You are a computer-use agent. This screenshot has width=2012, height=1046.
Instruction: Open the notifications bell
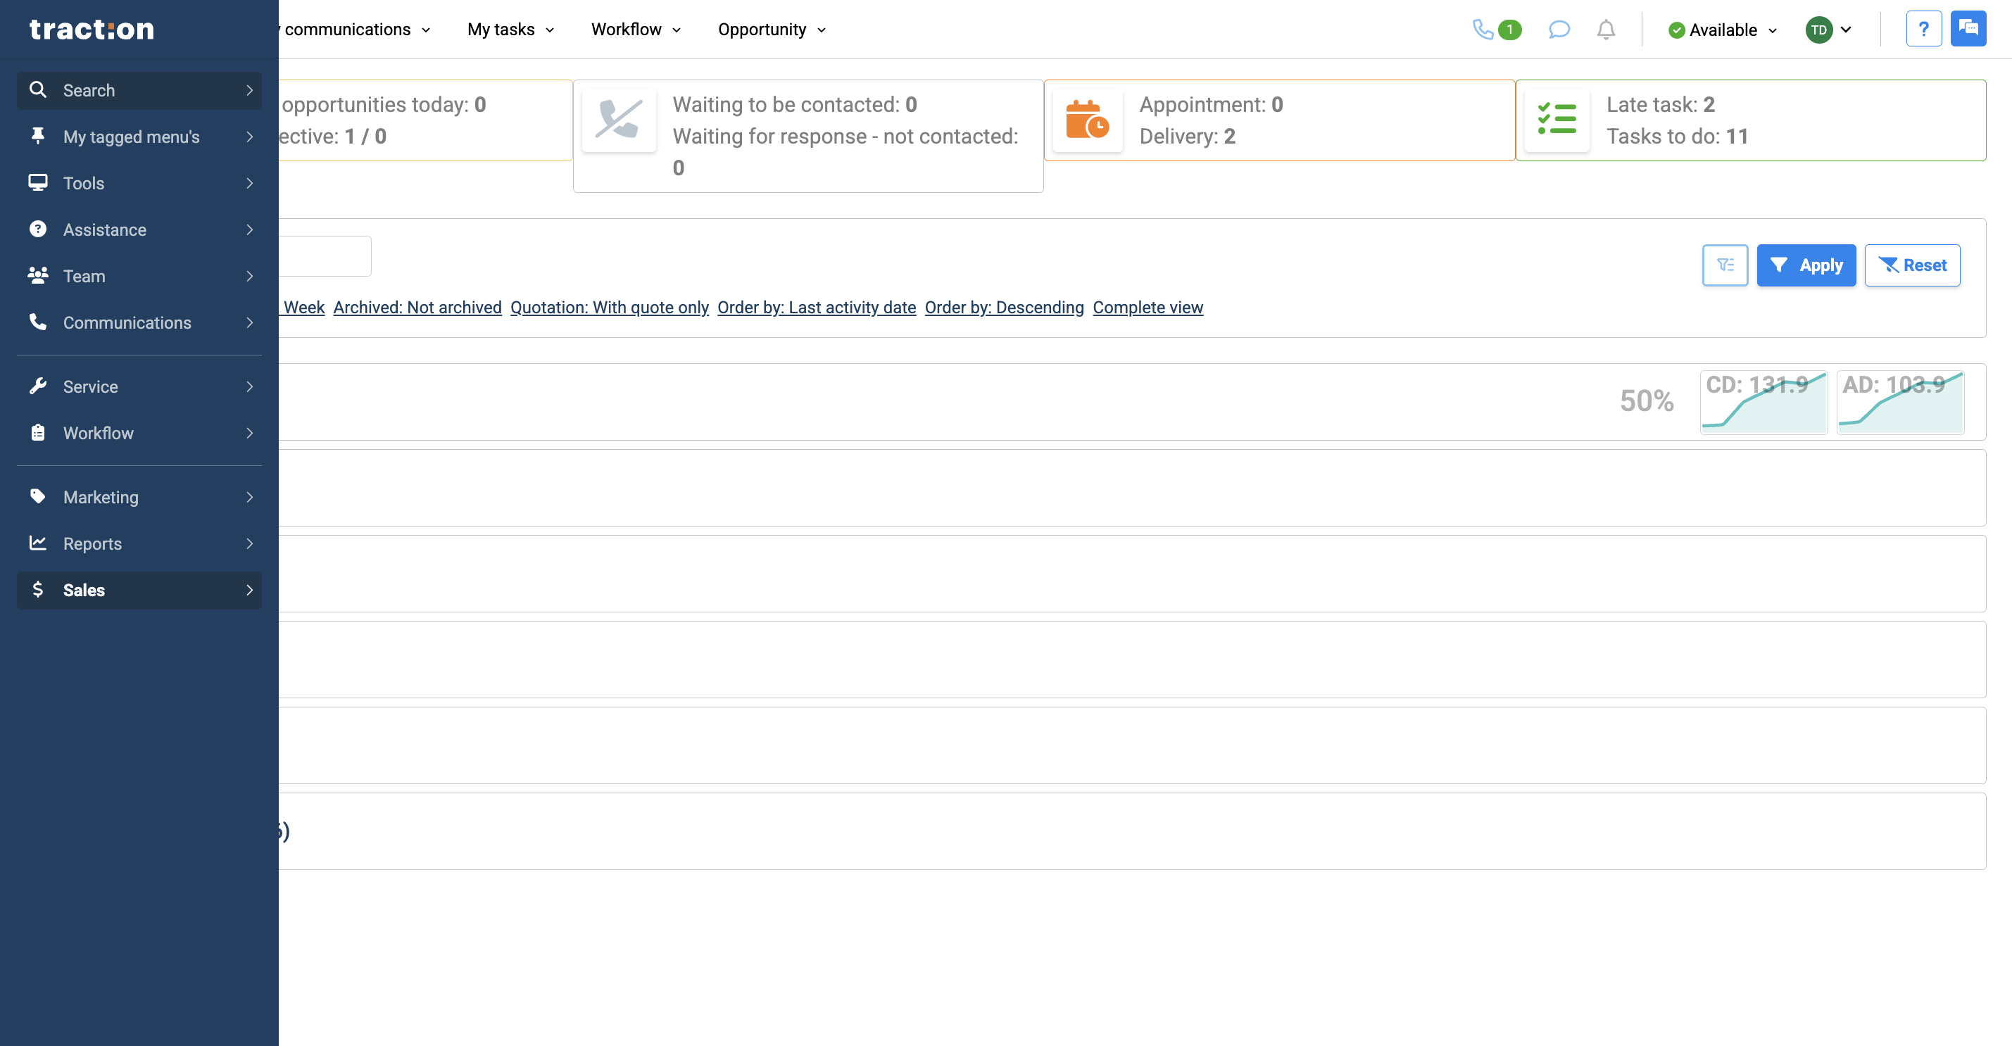click(1605, 30)
